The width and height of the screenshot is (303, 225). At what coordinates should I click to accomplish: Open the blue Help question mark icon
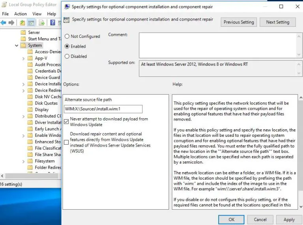coord(52,23)
